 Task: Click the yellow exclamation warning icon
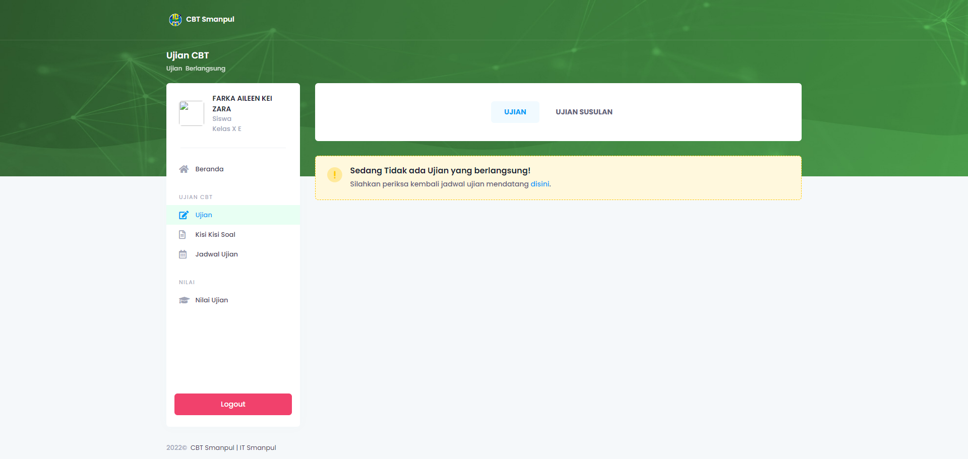pos(334,175)
